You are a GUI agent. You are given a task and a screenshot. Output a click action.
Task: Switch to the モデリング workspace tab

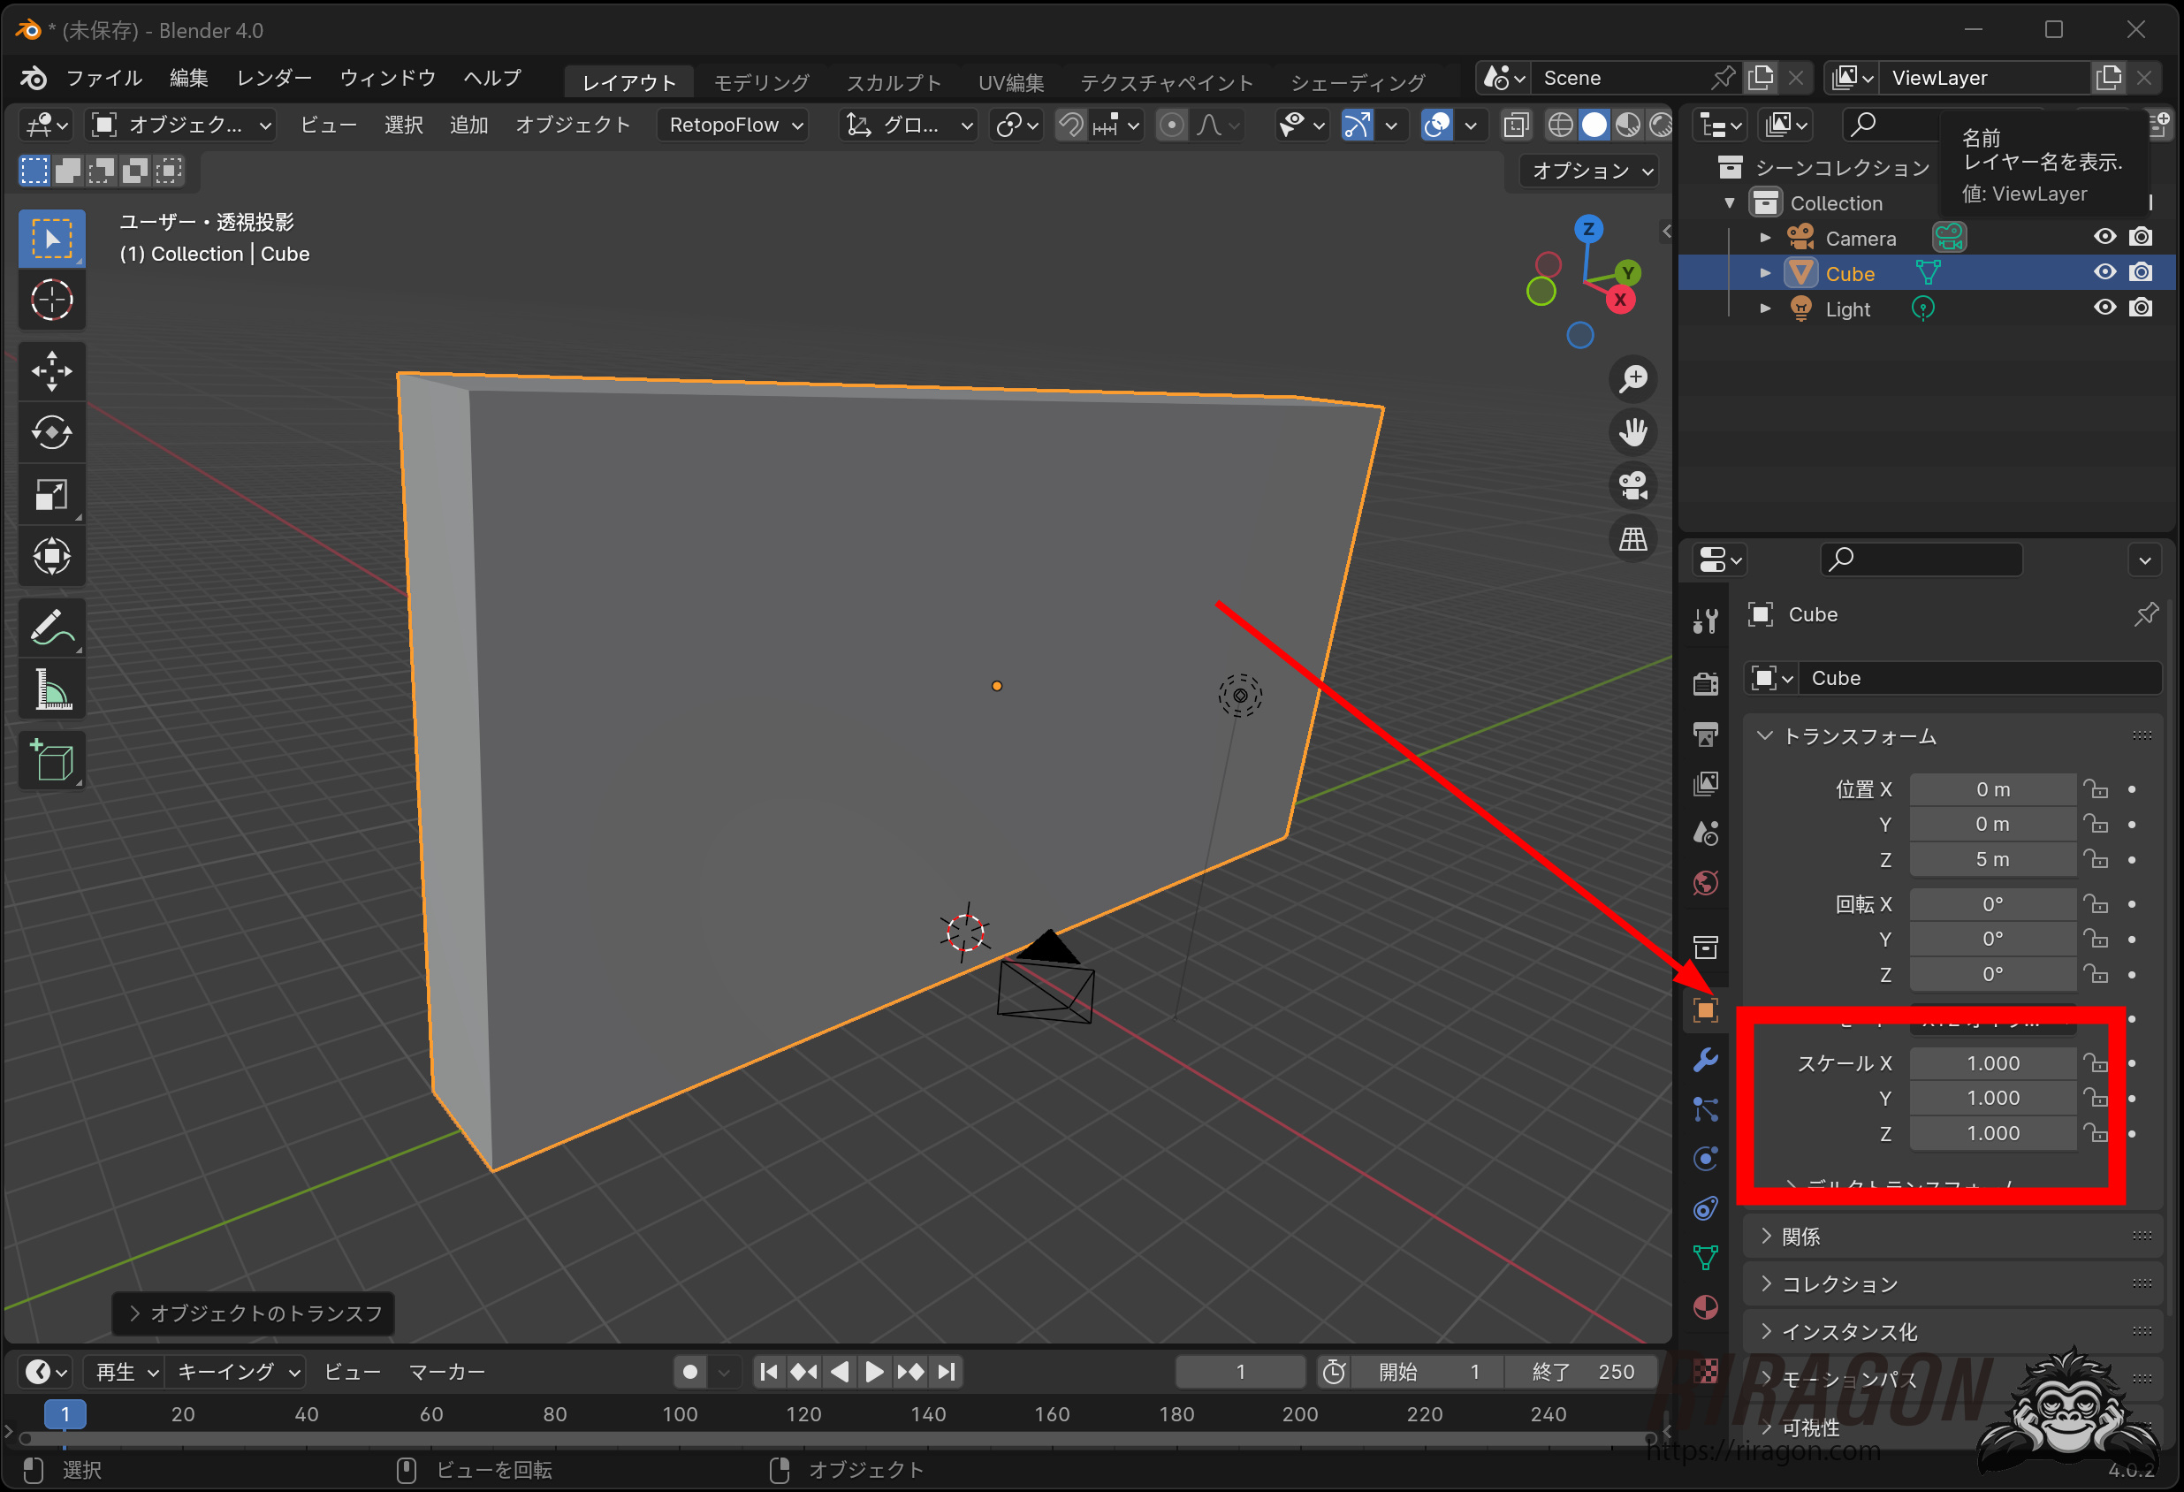(x=760, y=83)
